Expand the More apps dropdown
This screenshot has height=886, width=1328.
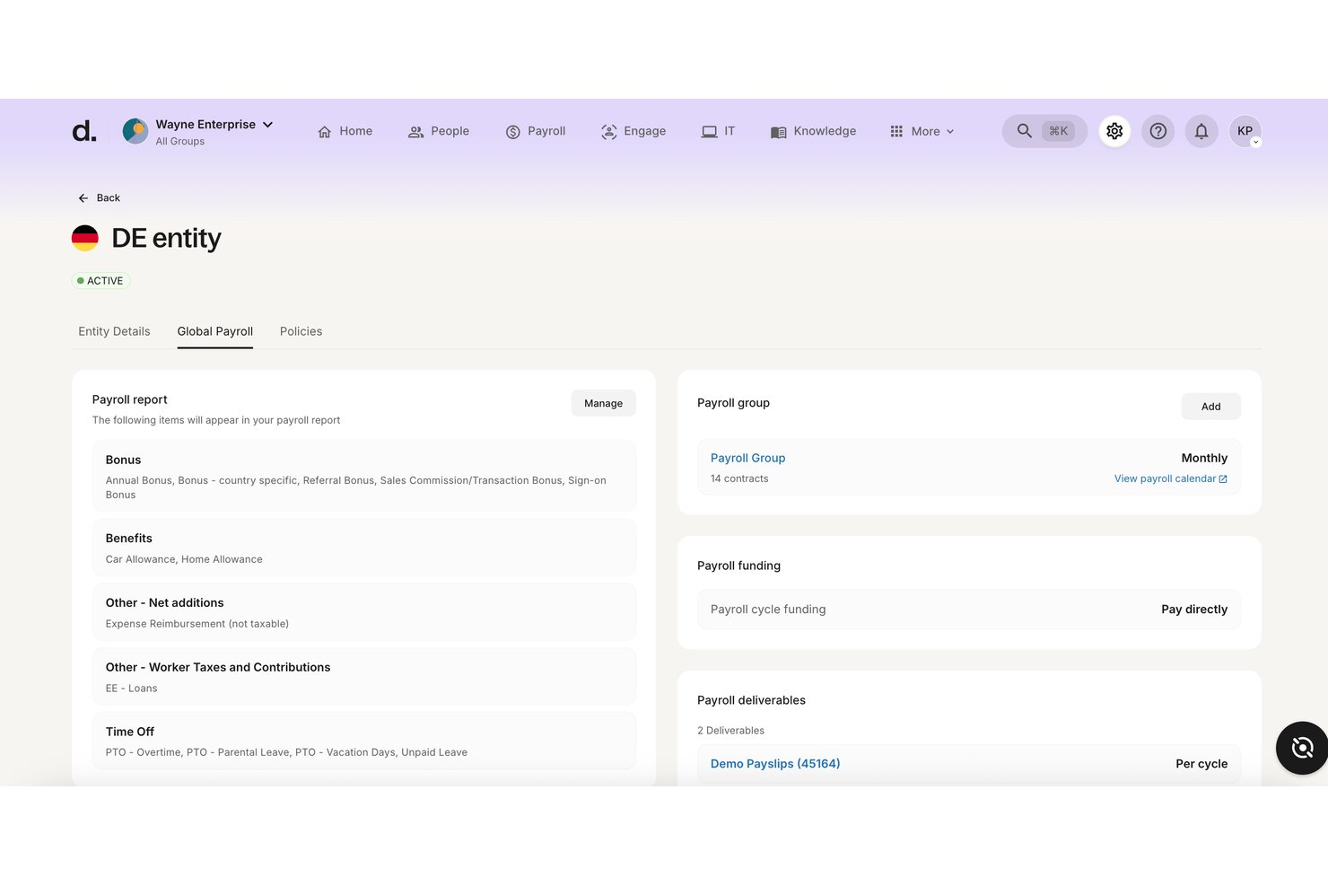(x=922, y=131)
